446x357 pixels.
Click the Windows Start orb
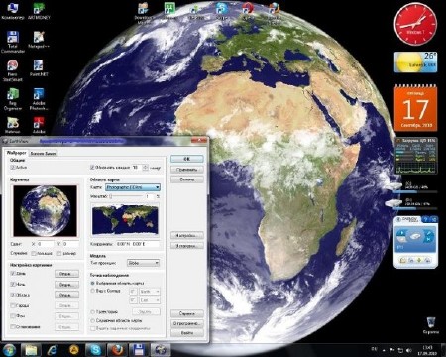(9, 350)
